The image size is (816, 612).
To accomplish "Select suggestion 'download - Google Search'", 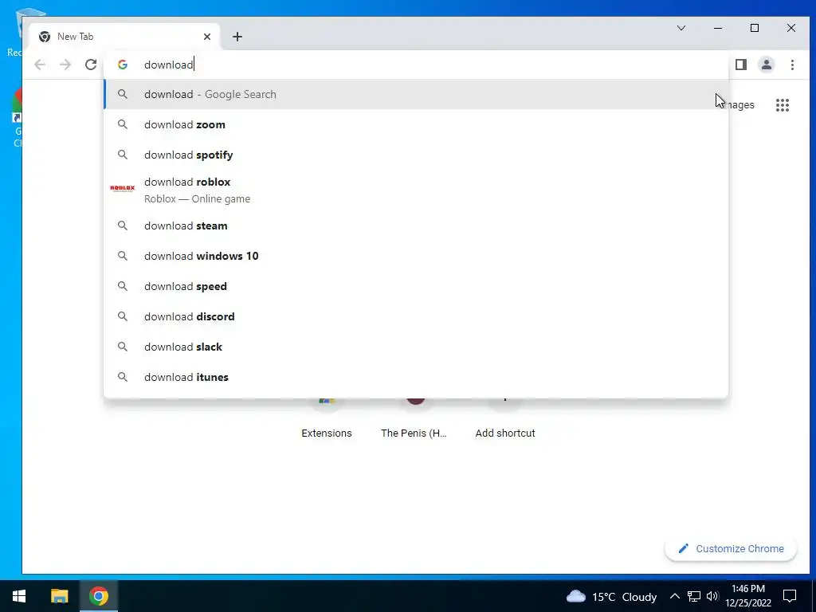I will 416,94.
